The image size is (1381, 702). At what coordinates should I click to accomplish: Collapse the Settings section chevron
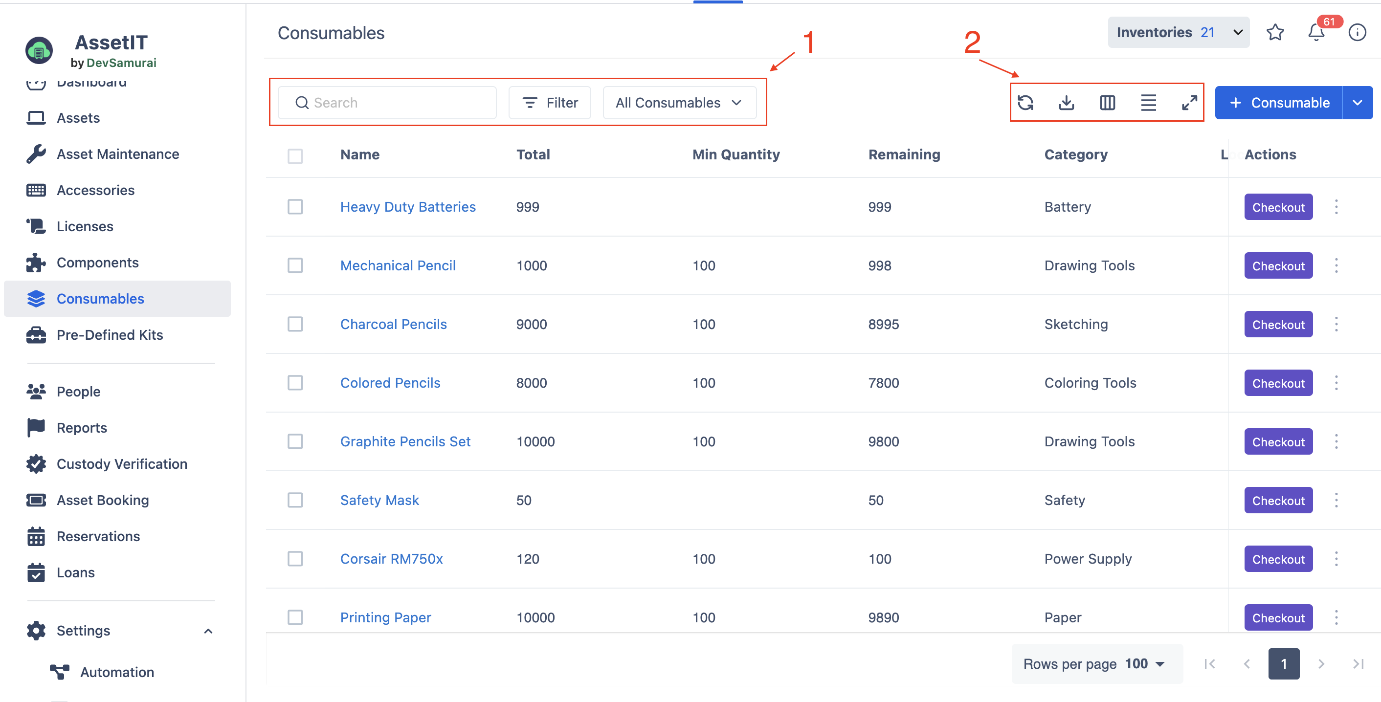[208, 631]
